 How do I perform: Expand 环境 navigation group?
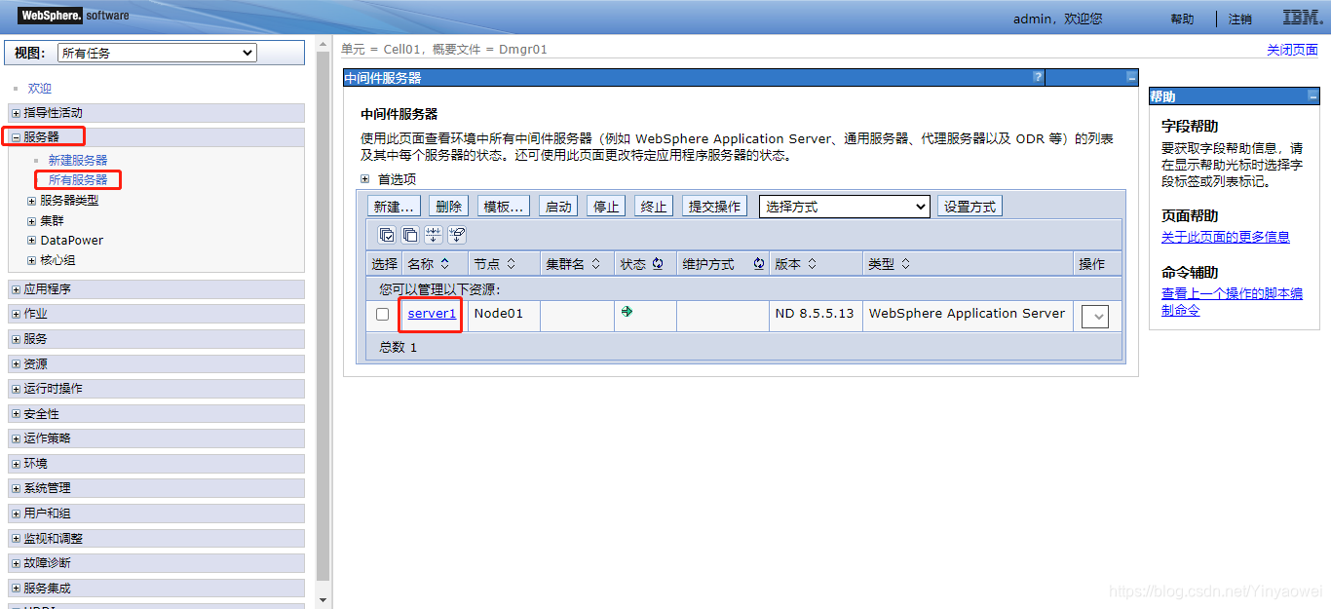pos(16,464)
